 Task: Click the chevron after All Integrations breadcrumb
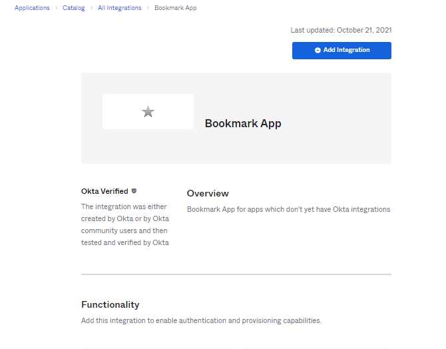(148, 8)
